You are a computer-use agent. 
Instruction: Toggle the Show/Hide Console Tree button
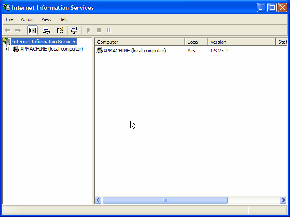(32, 30)
